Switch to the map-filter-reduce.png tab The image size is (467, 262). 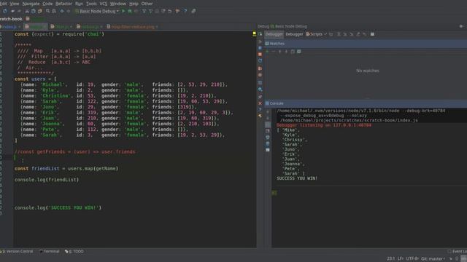(x=133, y=27)
